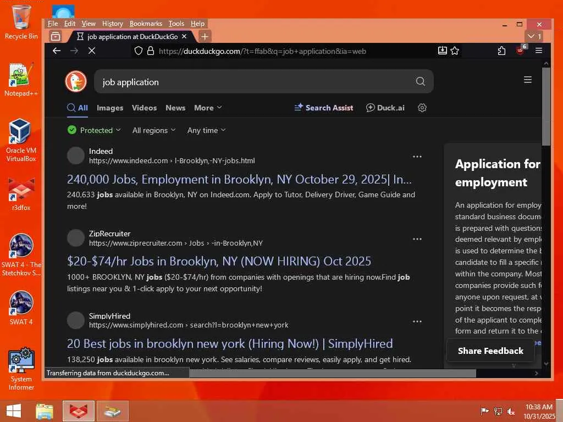Open a new tab with plus button

205,37
